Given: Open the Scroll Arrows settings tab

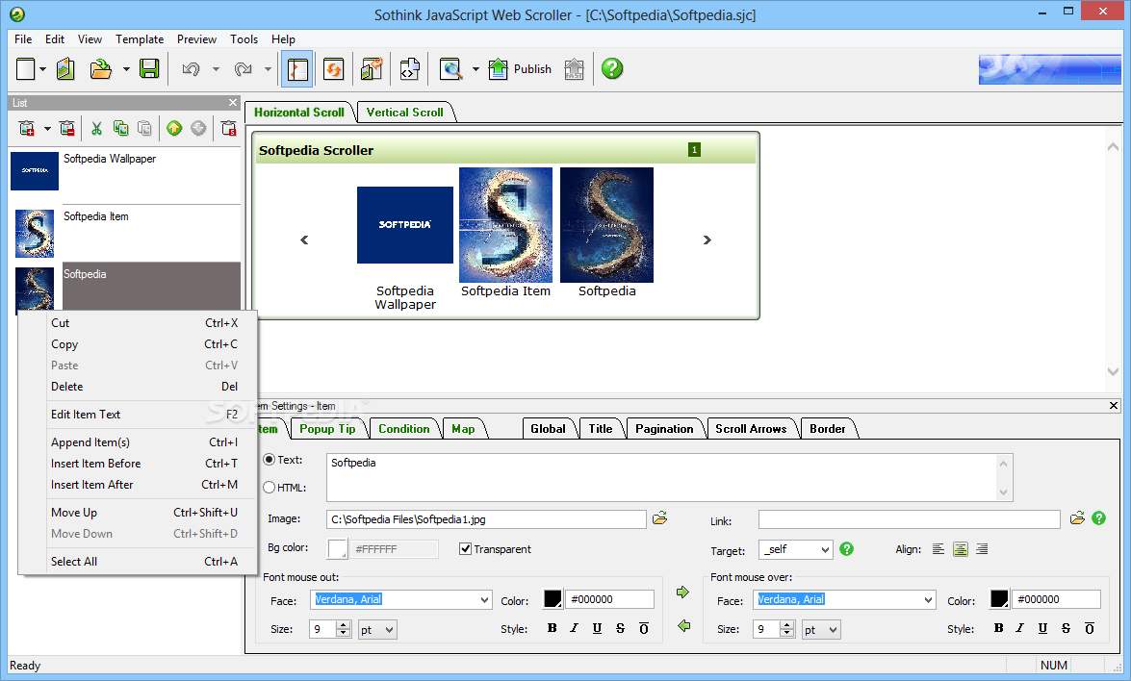Looking at the screenshot, I should click(751, 429).
